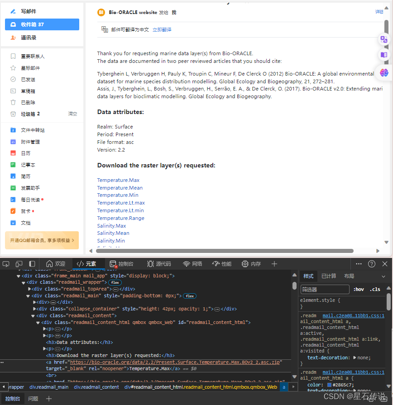This screenshot has height=405, width=393.
Task: Collapse the readmail_main div node
Action: (x=28, y=296)
